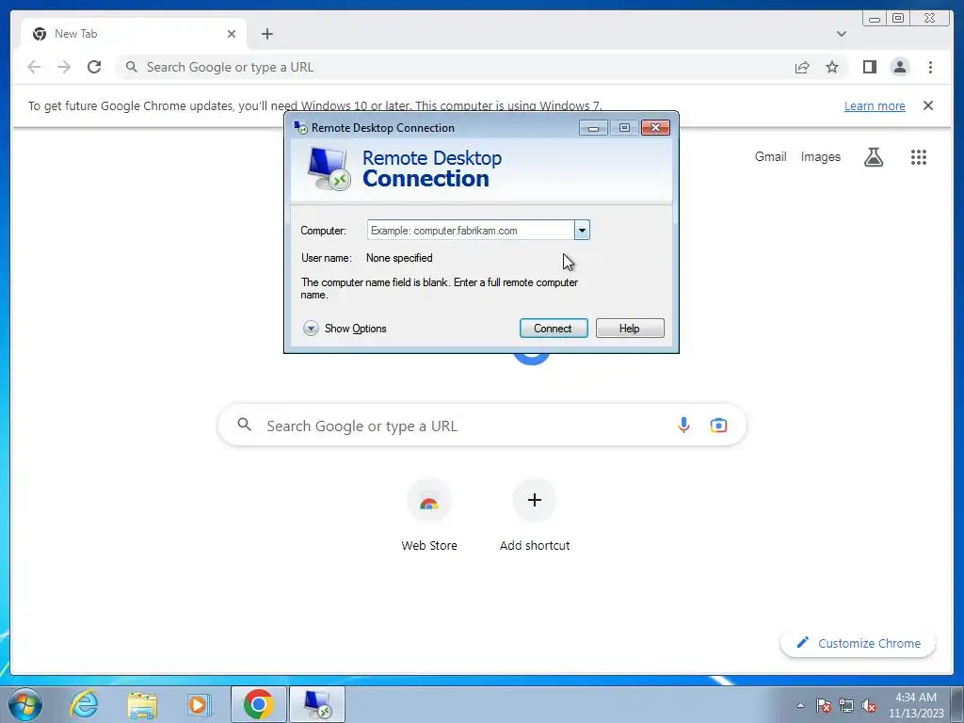Open the tab search chevron
Screen dimensions: 964x723
(841, 34)
